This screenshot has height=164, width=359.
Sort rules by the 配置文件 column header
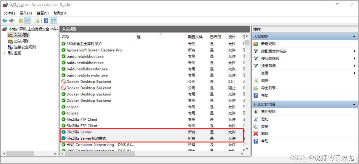tap(197, 37)
